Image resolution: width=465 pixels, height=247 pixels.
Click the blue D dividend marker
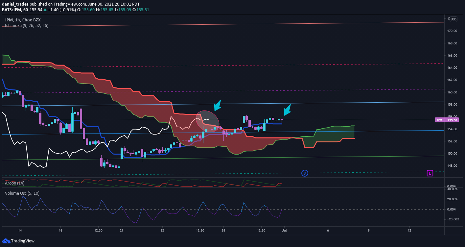click(305, 173)
